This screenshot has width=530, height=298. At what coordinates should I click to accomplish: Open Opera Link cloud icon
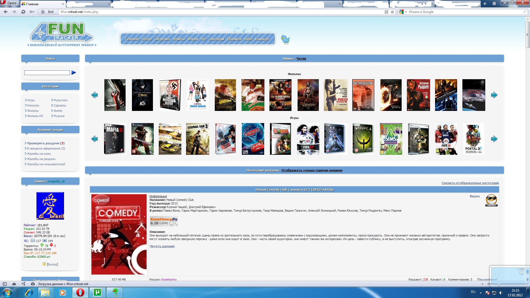click(14, 284)
